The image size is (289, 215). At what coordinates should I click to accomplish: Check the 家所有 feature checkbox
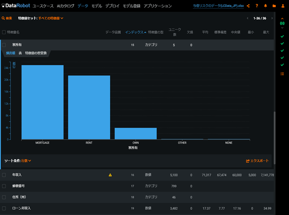[4, 45]
